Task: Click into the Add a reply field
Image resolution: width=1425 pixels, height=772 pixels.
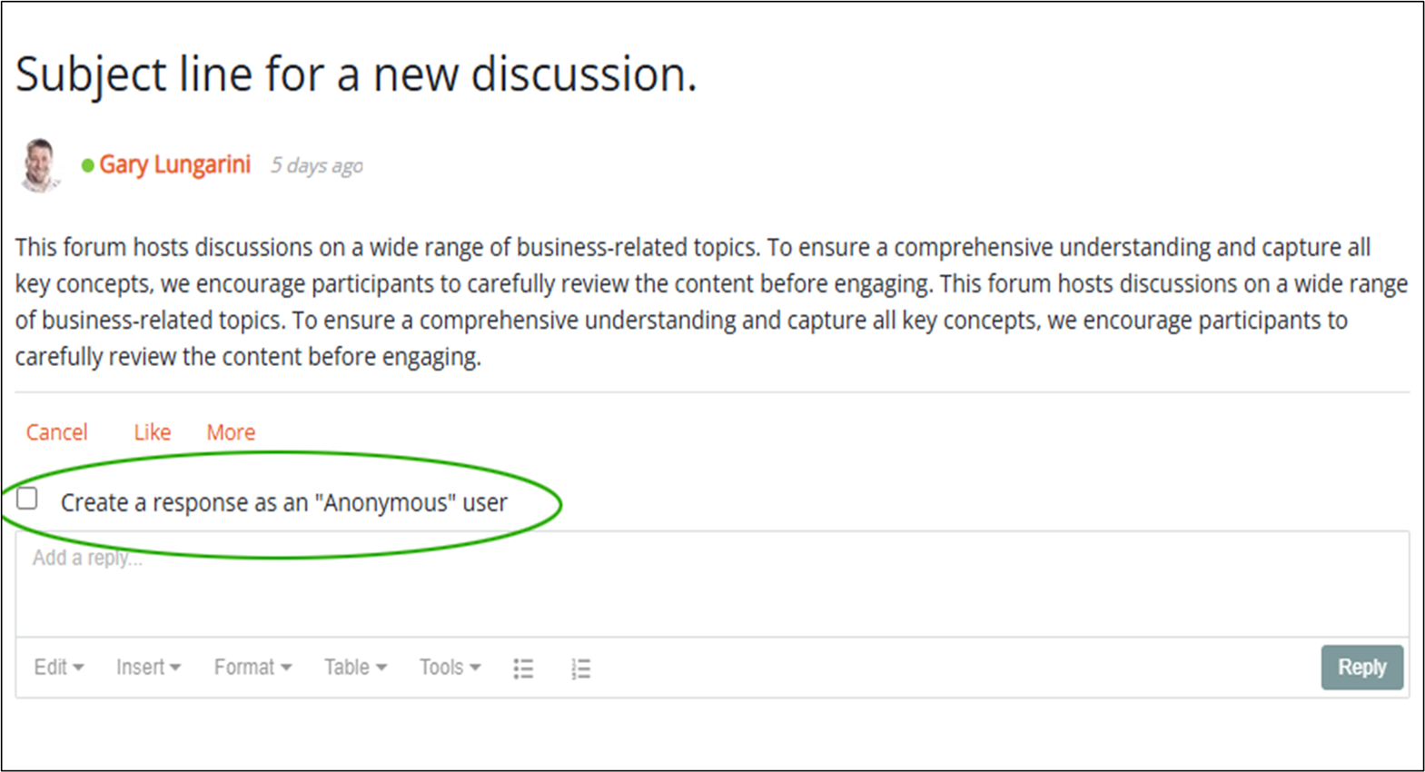Action: (712, 584)
